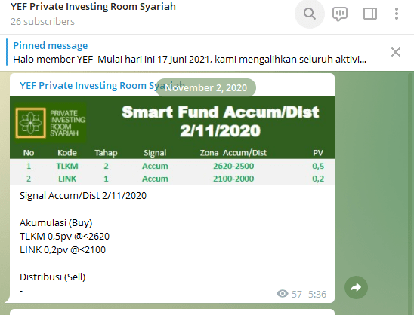This screenshot has height=315, width=414.
Task: Open the YEF Private Investing Room logo image
Action: click(50, 123)
